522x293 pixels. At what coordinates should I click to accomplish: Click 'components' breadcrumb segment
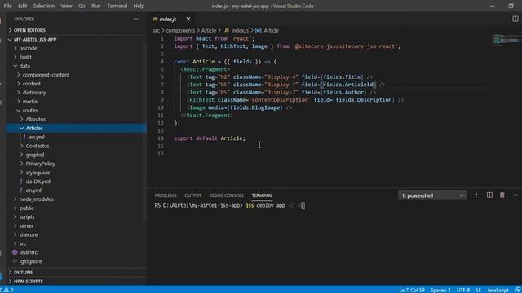pos(180,31)
